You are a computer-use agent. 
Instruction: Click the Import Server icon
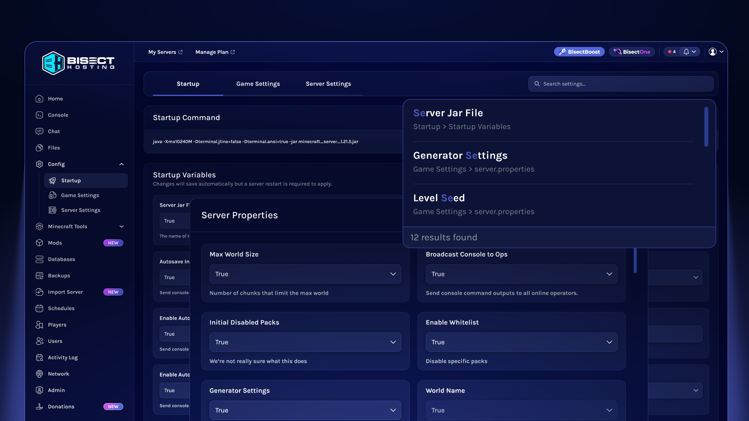(39, 292)
